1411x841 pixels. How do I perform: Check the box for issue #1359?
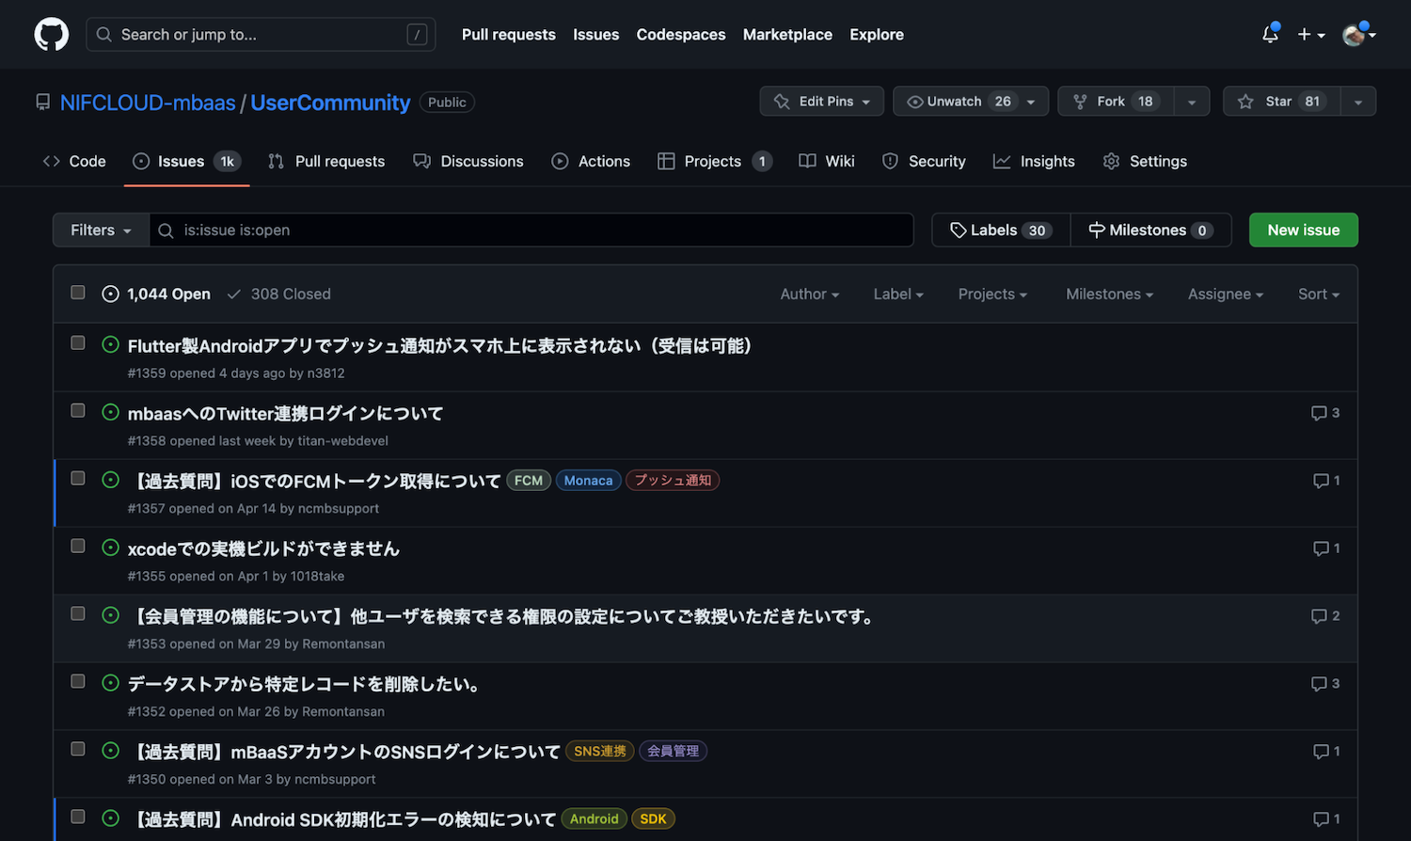[x=78, y=342]
